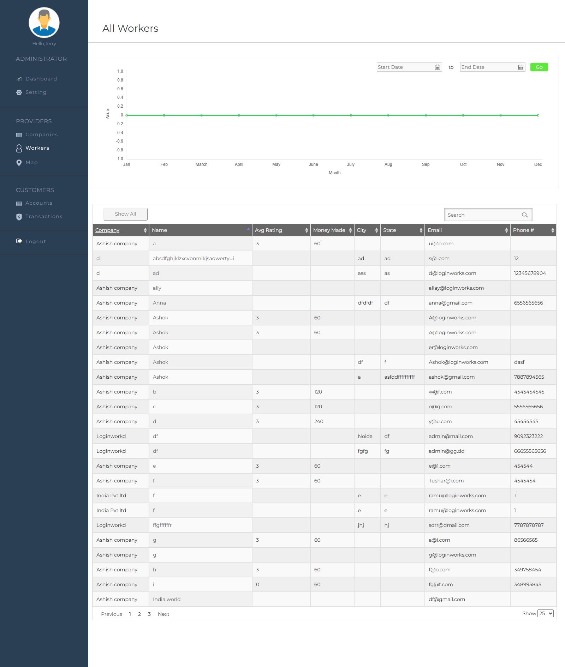Image resolution: width=565 pixels, height=667 pixels.
Task: Open Companies menu item
Action: point(41,135)
